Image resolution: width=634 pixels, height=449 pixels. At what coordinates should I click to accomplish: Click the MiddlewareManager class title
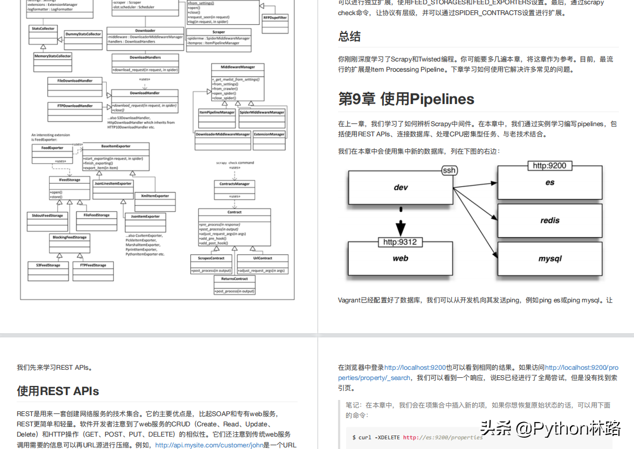coord(238,67)
